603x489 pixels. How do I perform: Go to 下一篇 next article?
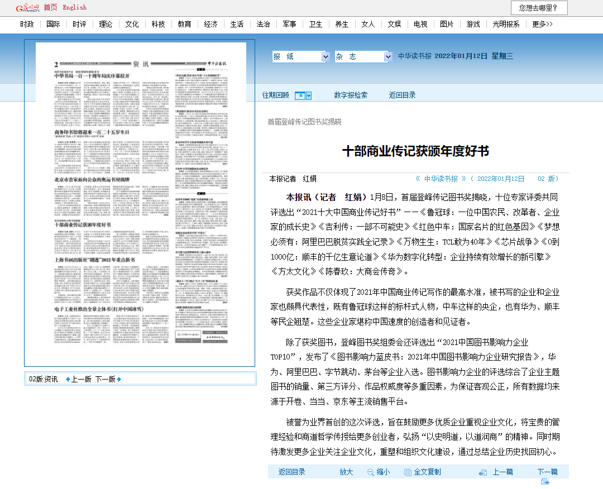548,472
